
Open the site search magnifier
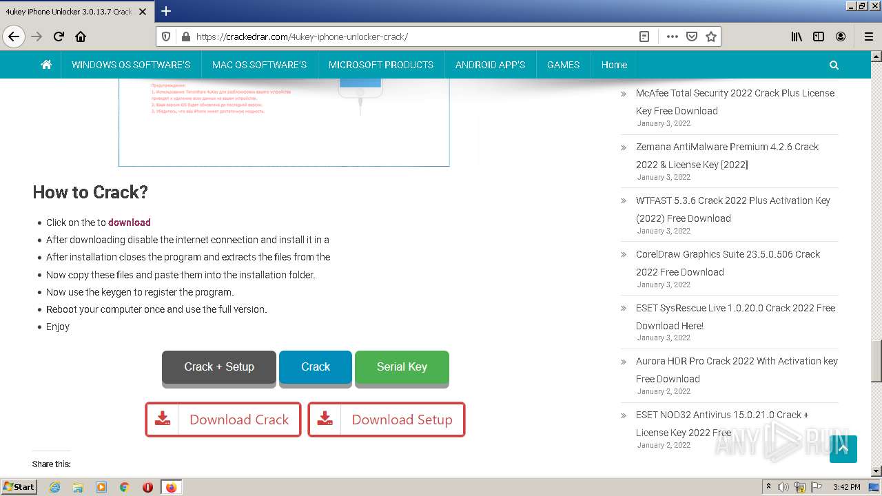(x=834, y=65)
